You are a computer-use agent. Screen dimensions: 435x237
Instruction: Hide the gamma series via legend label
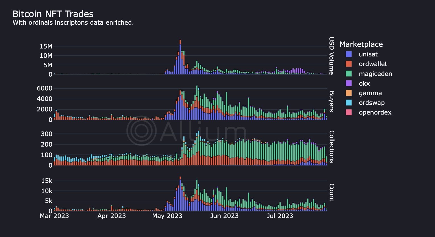(370, 94)
